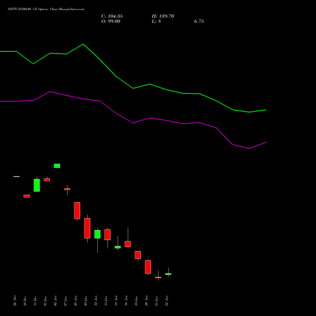Click the 16 Jan date label
The width and height of the screenshot is (316, 316).
click(126, 301)
